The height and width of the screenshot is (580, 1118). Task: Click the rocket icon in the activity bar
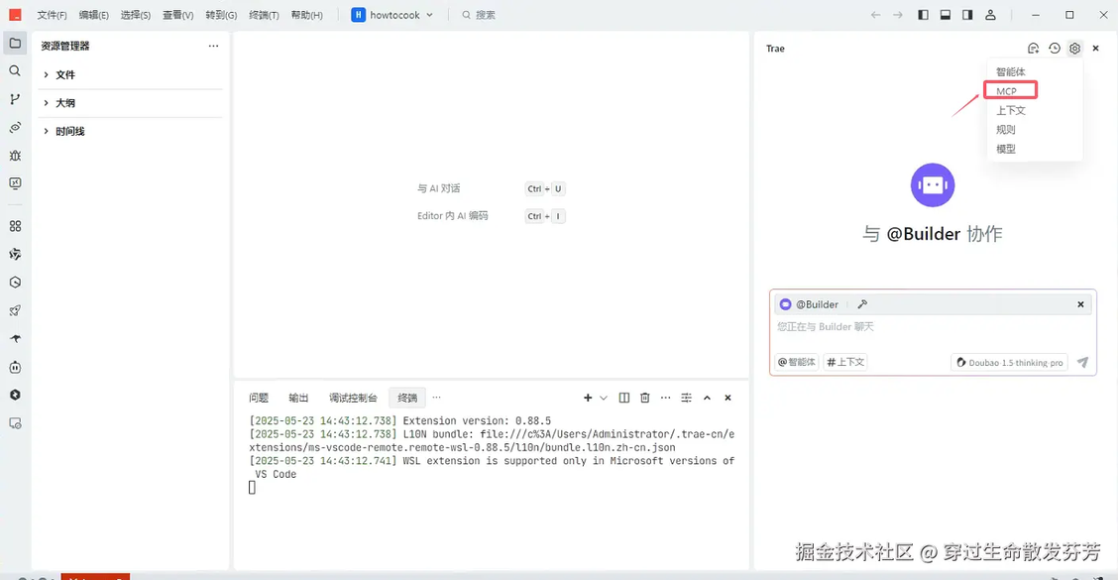[15, 311]
